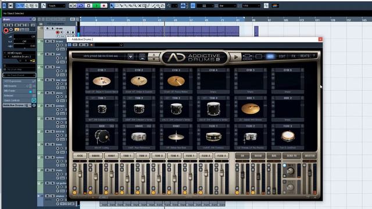The image size is (372, 209).
Task: Click the SNARE mixer channel button
Action: point(95,156)
